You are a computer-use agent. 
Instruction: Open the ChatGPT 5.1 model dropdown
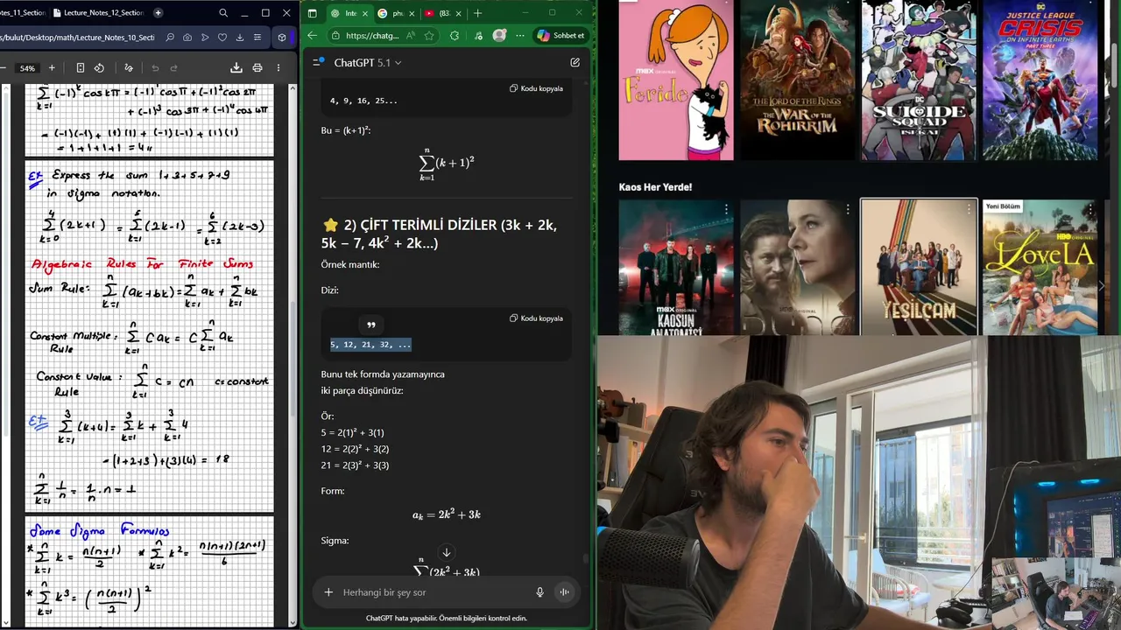[368, 63]
